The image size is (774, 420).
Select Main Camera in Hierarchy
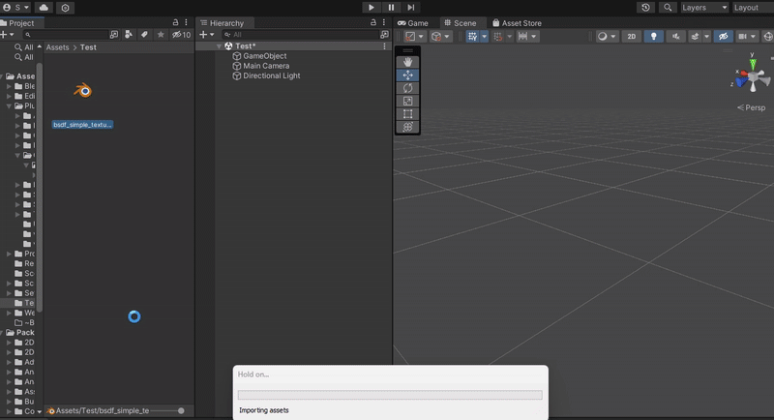click(x=265, y=66)
